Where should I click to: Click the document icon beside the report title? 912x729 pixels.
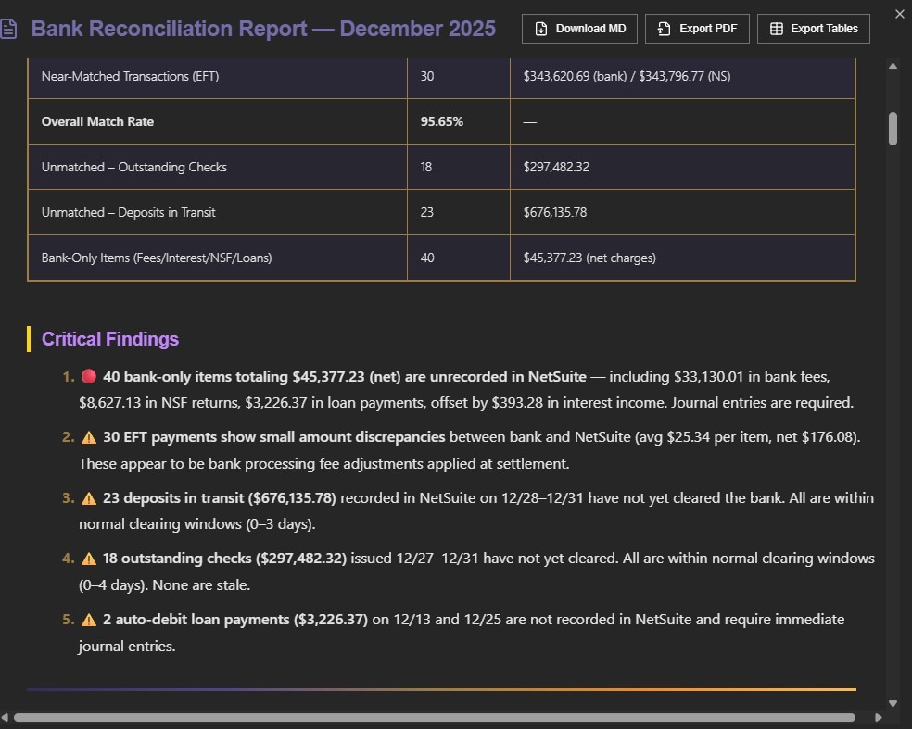pyautogui.click(x=9, y=29)
